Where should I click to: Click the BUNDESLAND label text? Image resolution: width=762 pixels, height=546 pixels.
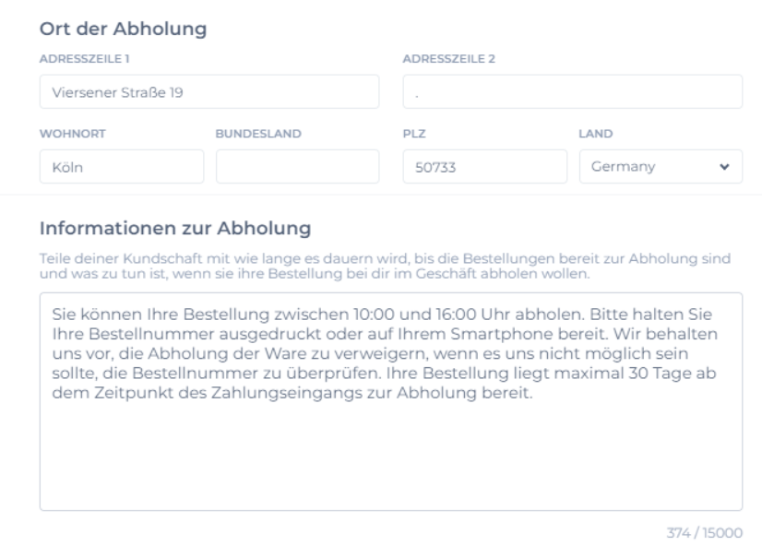click(x=258, y=134)
